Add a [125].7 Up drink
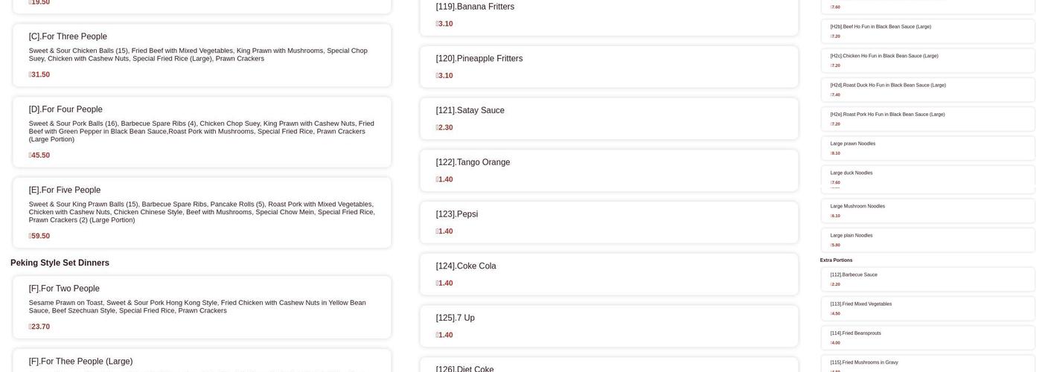The image size is (1042, 372). tap(609, 326)
